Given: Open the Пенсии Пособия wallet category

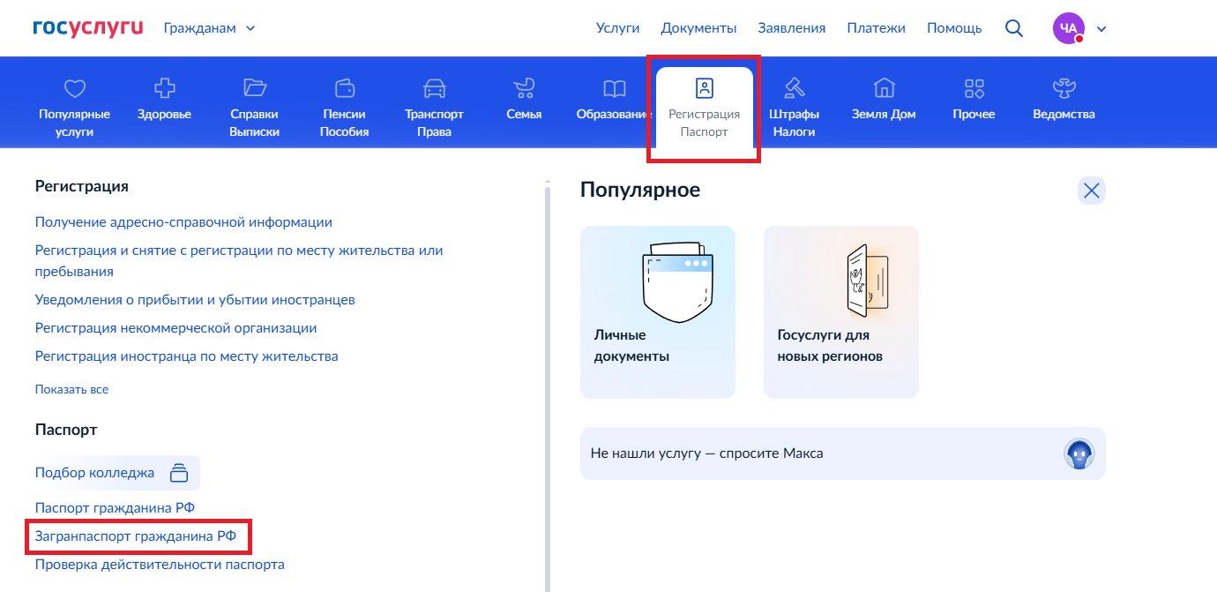Looking at the screenshot, I should (x=344, y=107).
